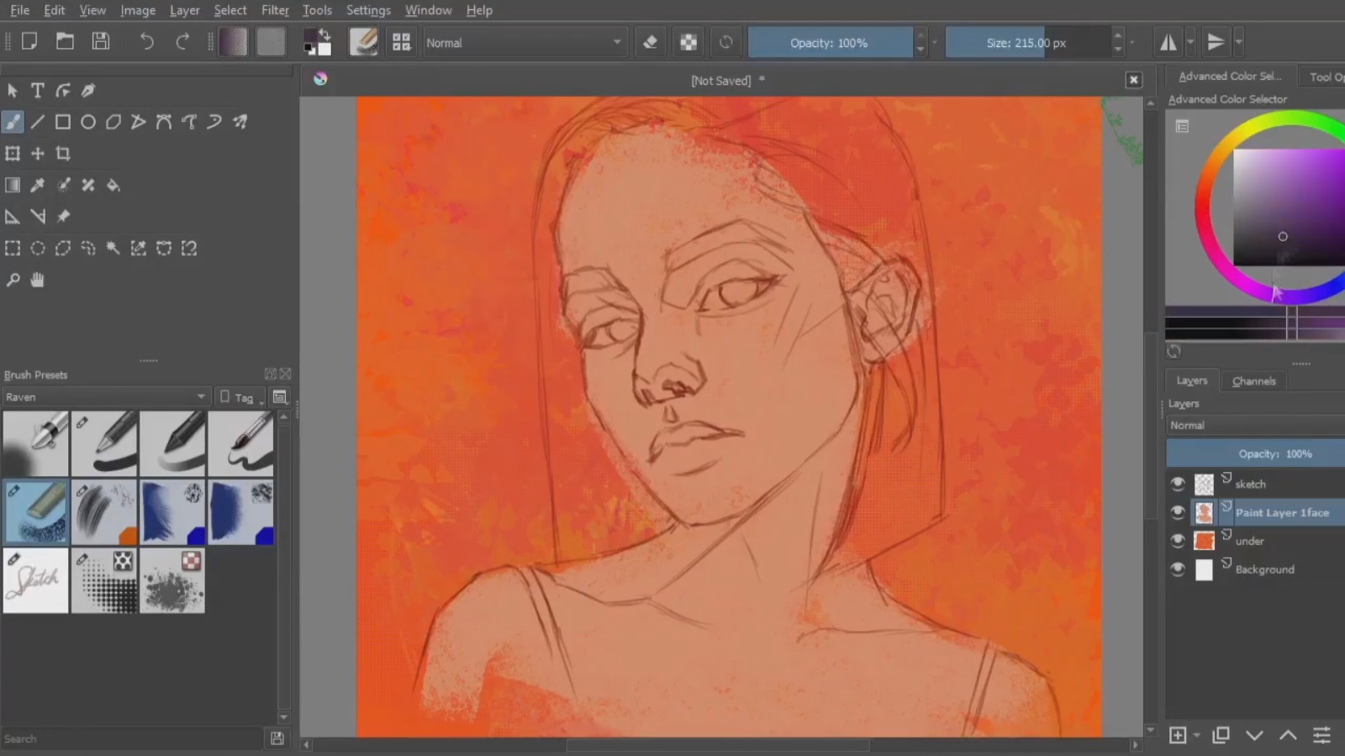Image resolution: width=1345 pixels, height=756 pixels.
Task: Duplicate the current layer
Action: [x=1221, y=736]
